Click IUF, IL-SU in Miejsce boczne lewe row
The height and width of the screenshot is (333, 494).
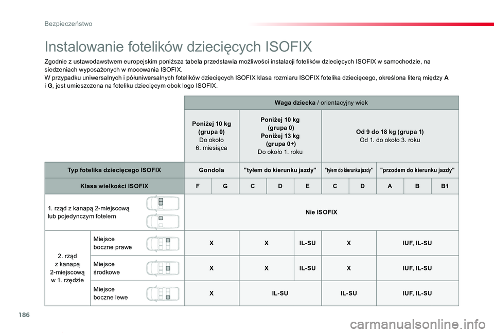click(417, 293)
